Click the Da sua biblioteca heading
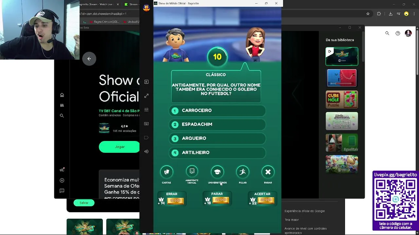 click(340, 40)
